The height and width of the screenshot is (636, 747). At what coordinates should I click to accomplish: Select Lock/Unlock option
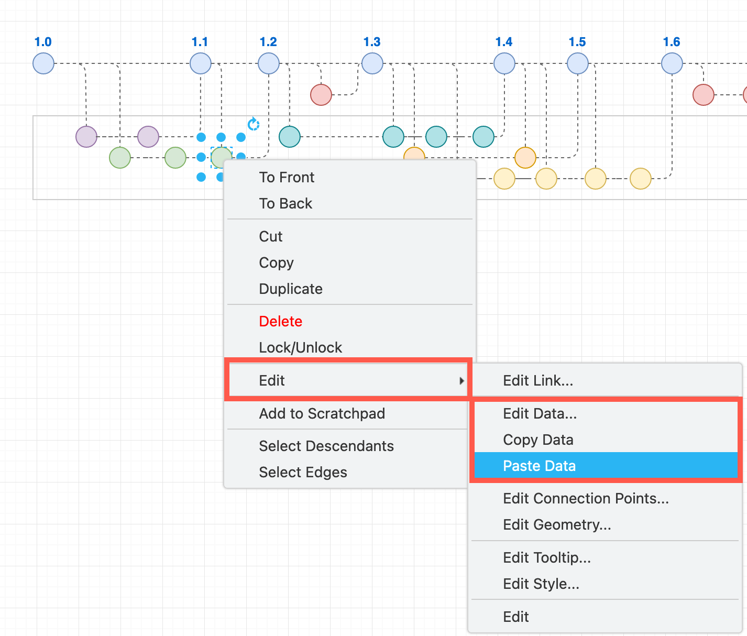point(300,347)
